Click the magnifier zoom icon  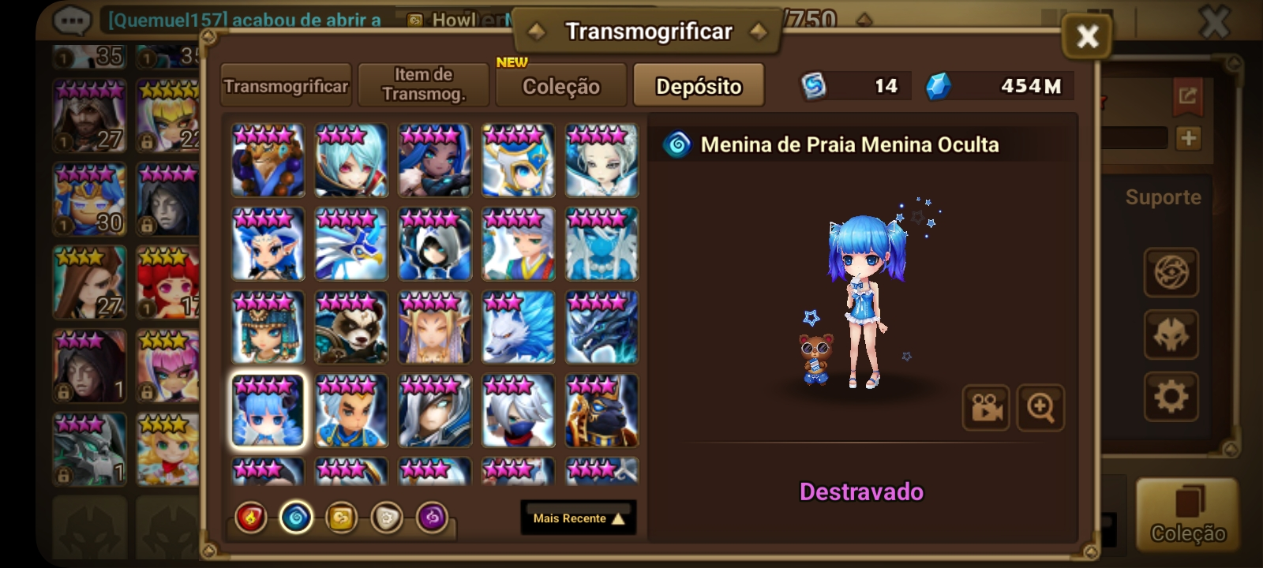[1040, 407]
